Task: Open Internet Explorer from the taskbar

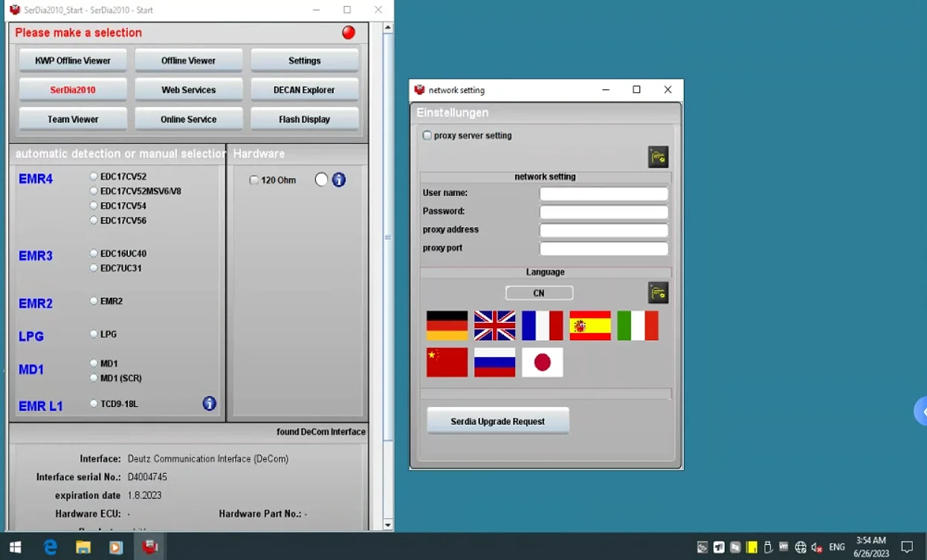Action: point(51,547)
